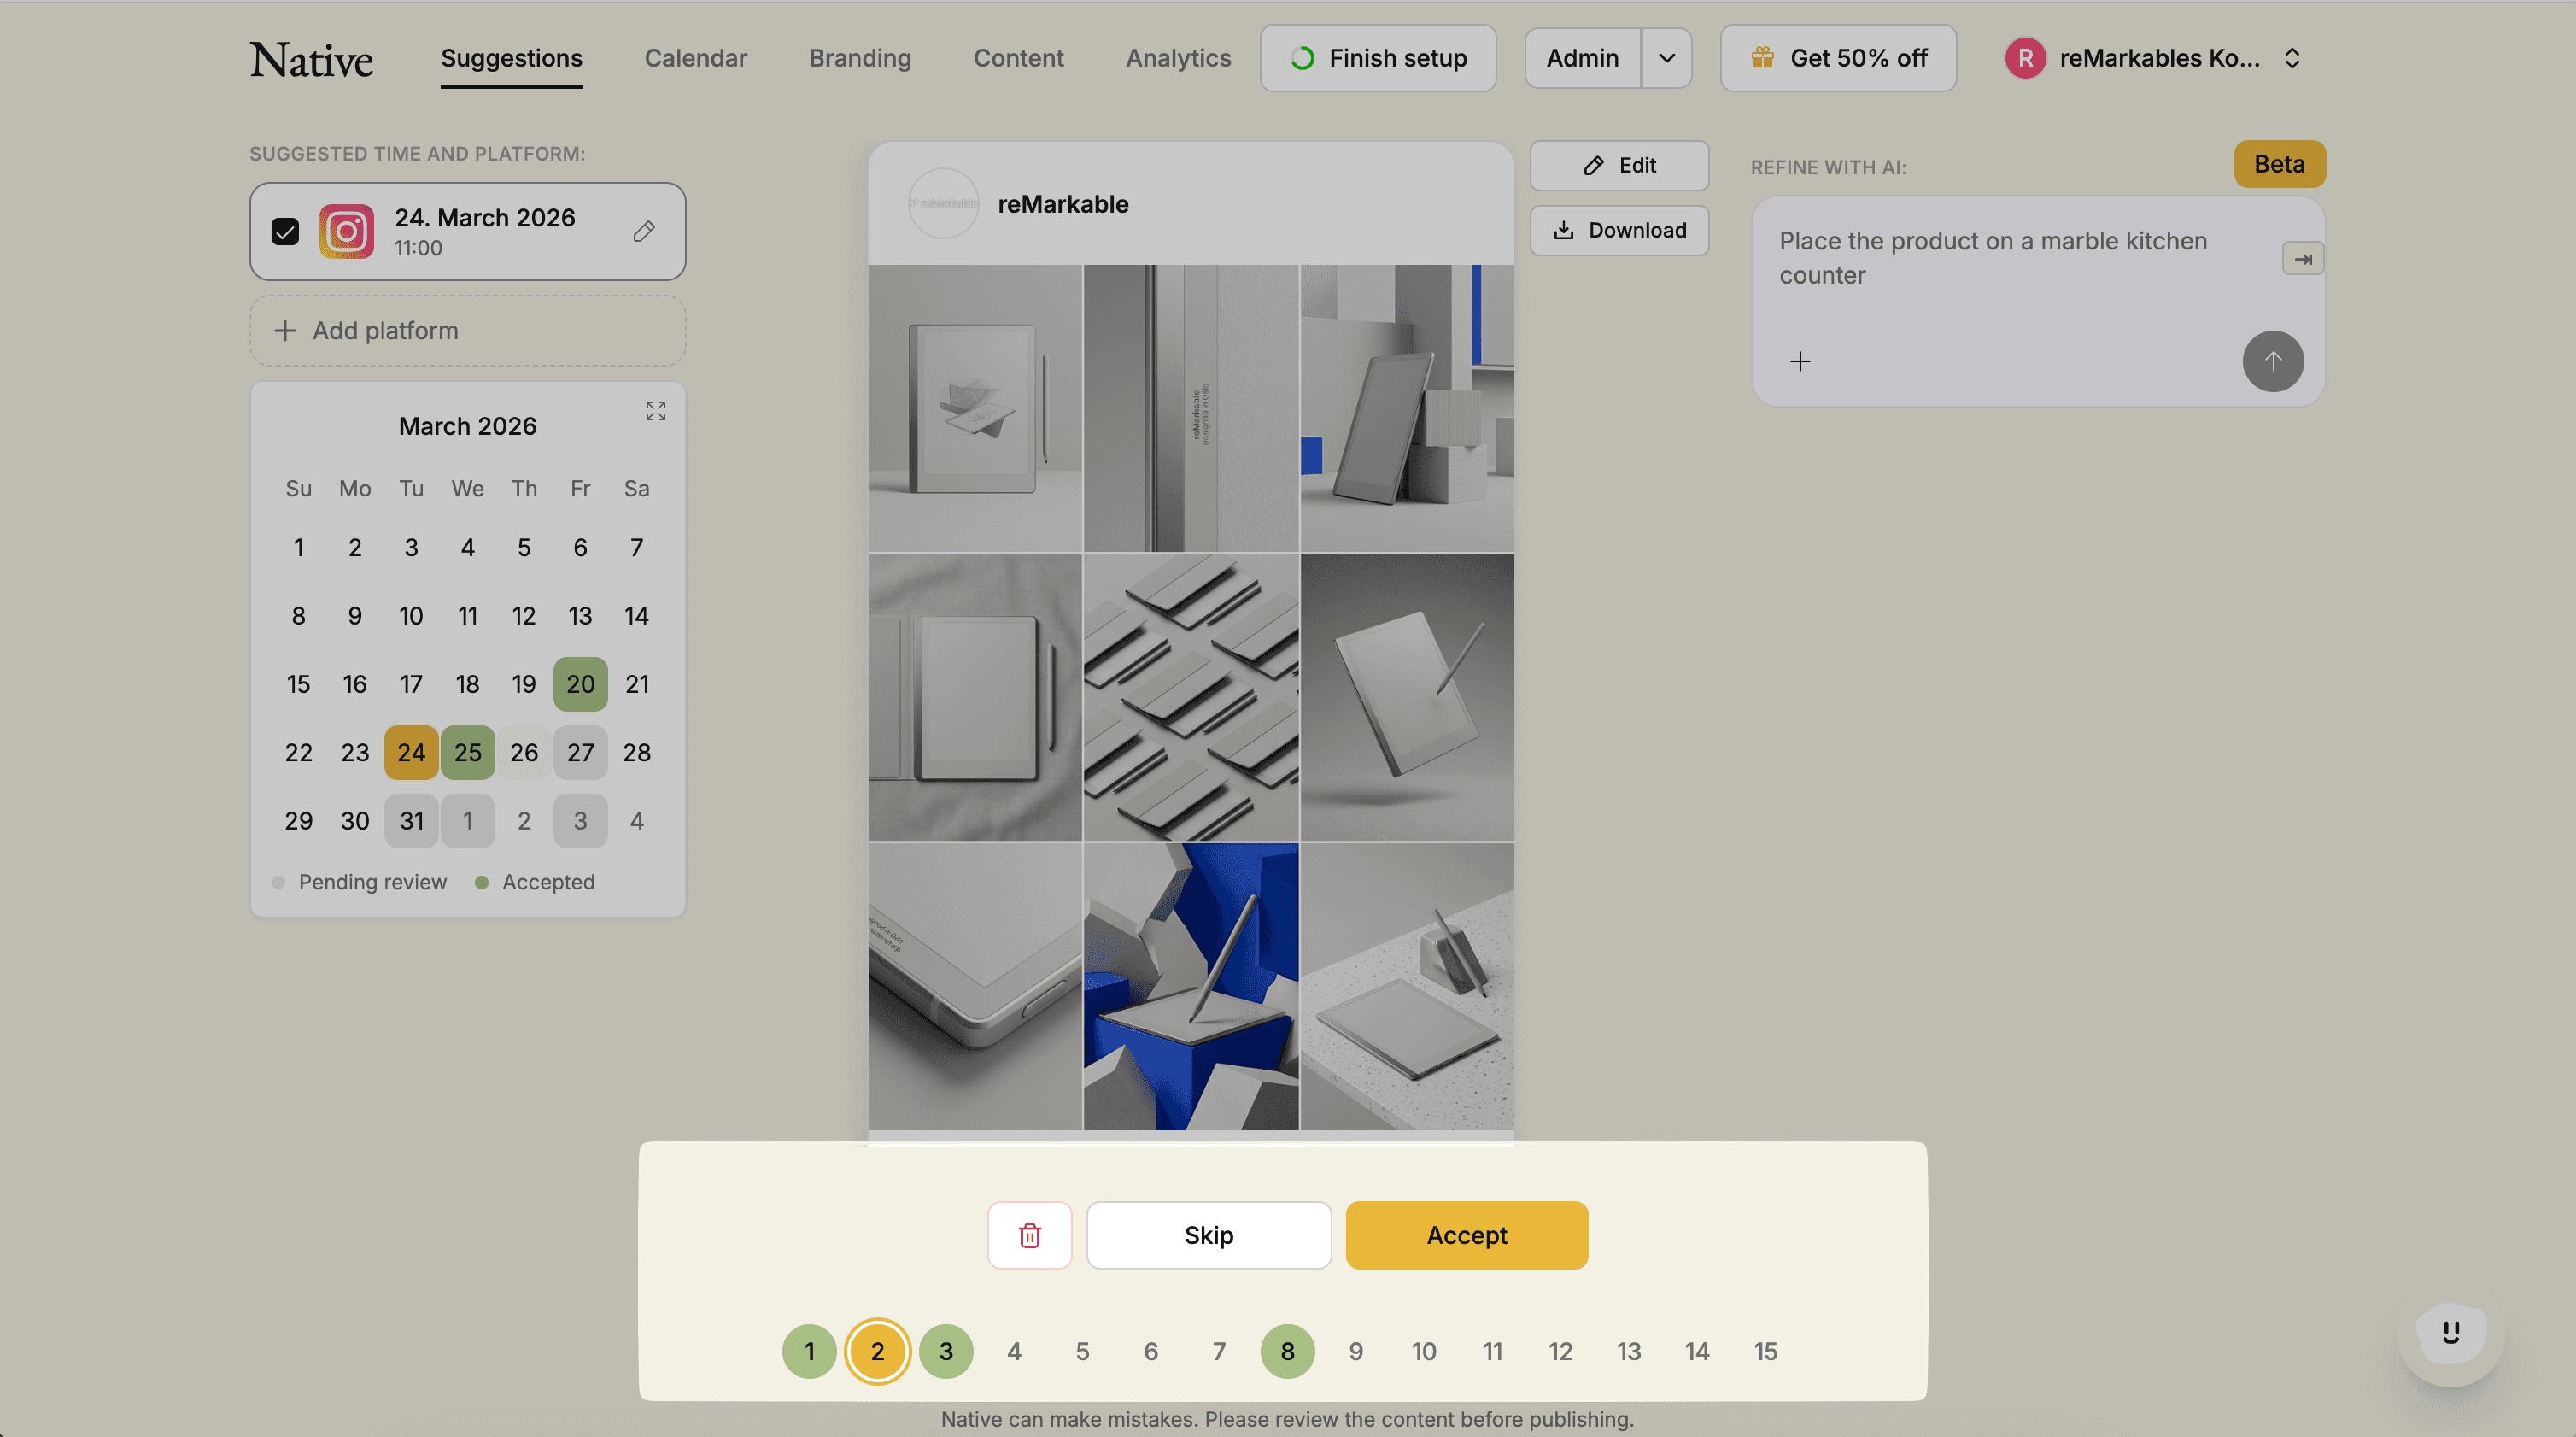Viewport: 2576px width, 1437px height.
Task: Go to suggestion number 8
Action: pos(1287,1351)
